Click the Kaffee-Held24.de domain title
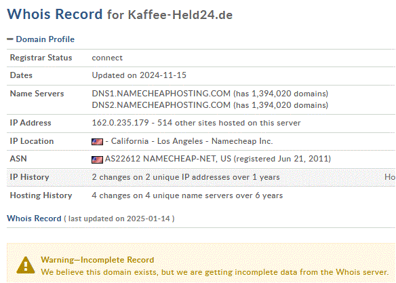 [180, 15]
